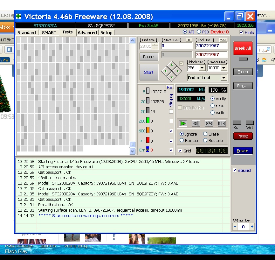This screenshot has width=275, height=260.
Task: Toggle log checkbox for 200 ms blocks
Action: pos(171,121)
